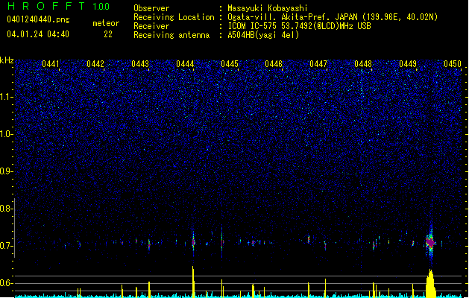The height and width of the screenshot is (298, 469).
Task: Click the 0442 time marker
Action: point(95,64)
